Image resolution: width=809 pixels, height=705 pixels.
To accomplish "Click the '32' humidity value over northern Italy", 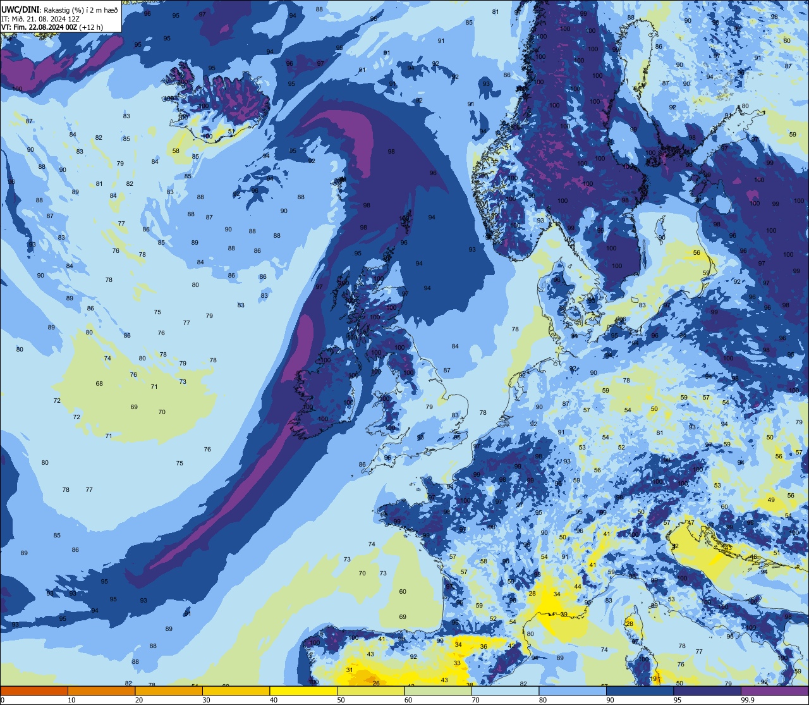I will point(675,546).
